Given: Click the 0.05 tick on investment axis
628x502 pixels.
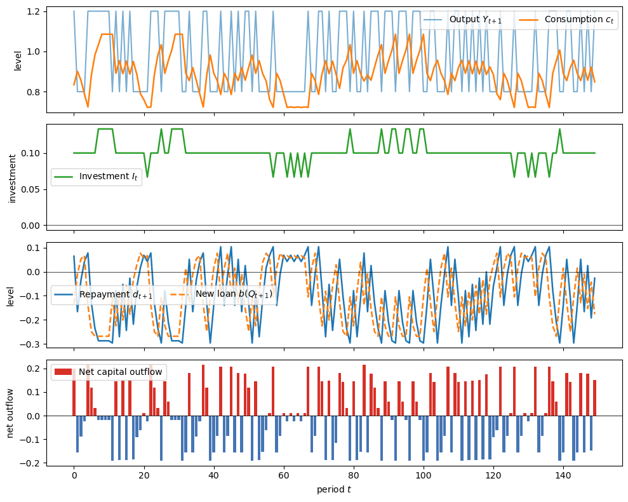Looking at the screenshot, I should (x=30, y=189).
